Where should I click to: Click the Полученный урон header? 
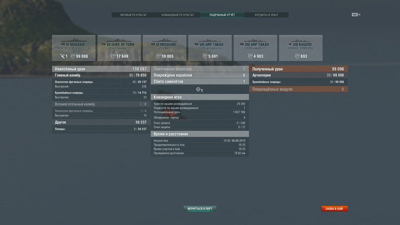298,69
